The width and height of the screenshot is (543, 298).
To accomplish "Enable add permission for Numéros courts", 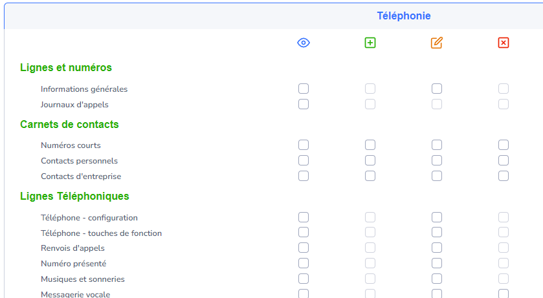I will coord(370,145).
